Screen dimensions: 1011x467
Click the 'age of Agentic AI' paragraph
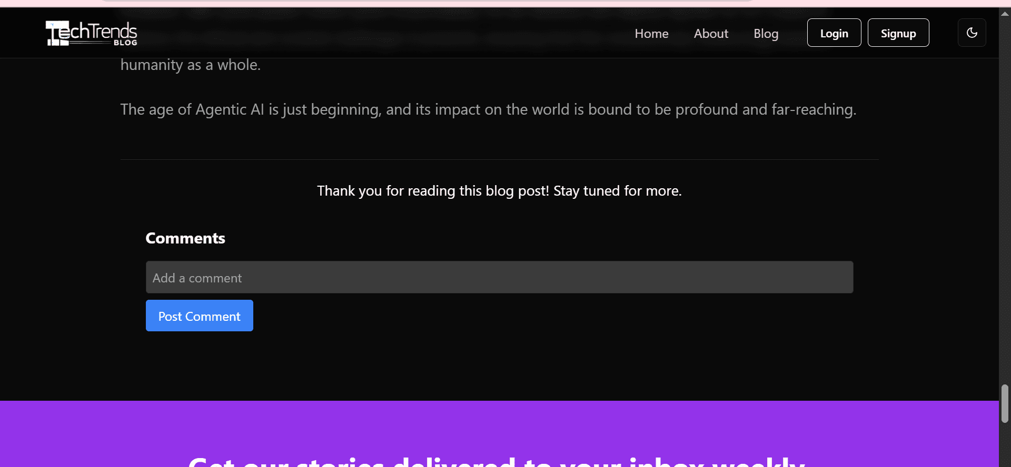click(488, 109)
